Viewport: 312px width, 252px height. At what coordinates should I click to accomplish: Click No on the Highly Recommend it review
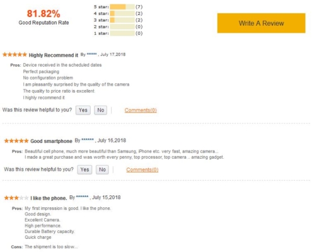pos(101,110)
